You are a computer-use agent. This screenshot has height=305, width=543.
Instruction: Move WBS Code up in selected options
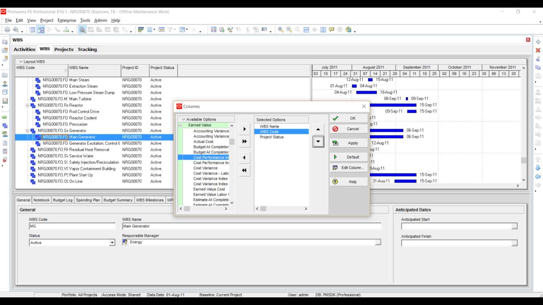click(x=318, y=129)
